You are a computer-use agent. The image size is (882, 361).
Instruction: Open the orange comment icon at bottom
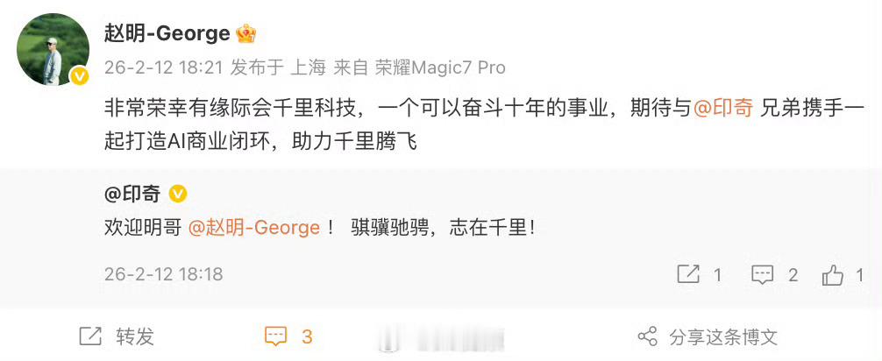pos(275,336)
